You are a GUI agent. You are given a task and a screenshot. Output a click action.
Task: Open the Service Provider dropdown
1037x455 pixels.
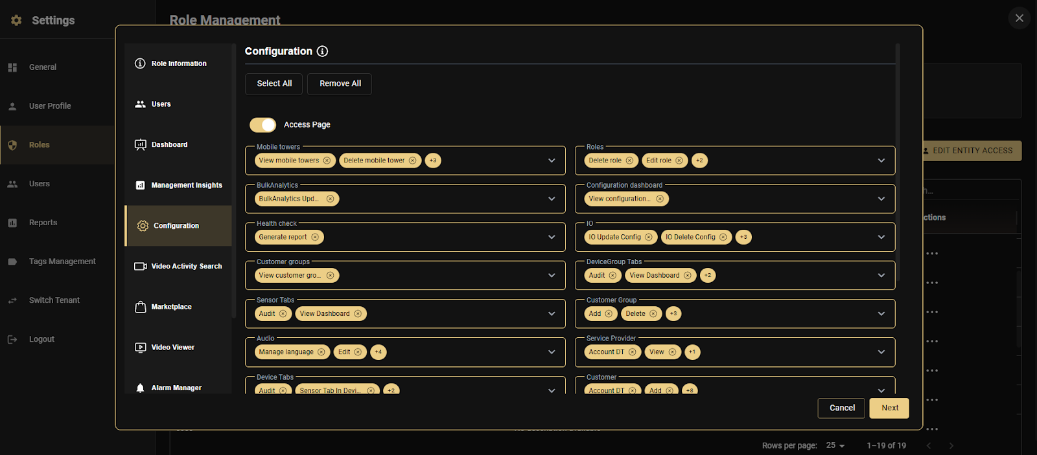881,352
